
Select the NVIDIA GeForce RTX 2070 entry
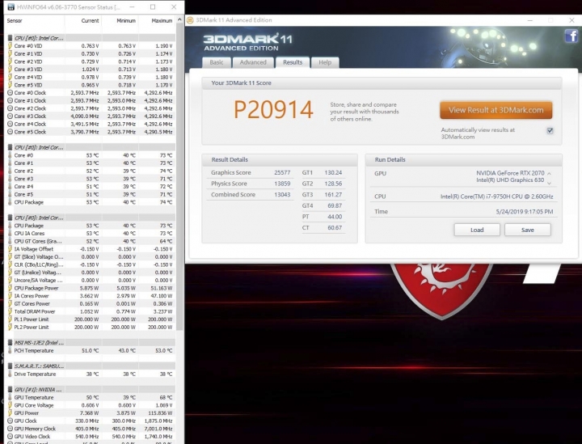pos(510,173)
